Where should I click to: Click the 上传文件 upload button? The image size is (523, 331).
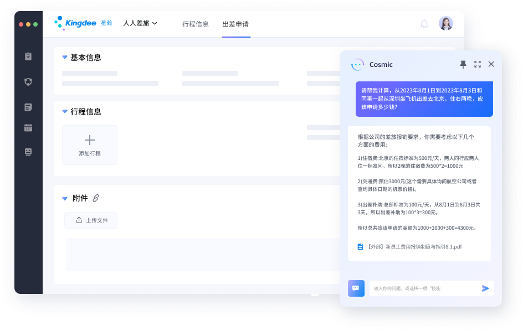pos(91,220)
